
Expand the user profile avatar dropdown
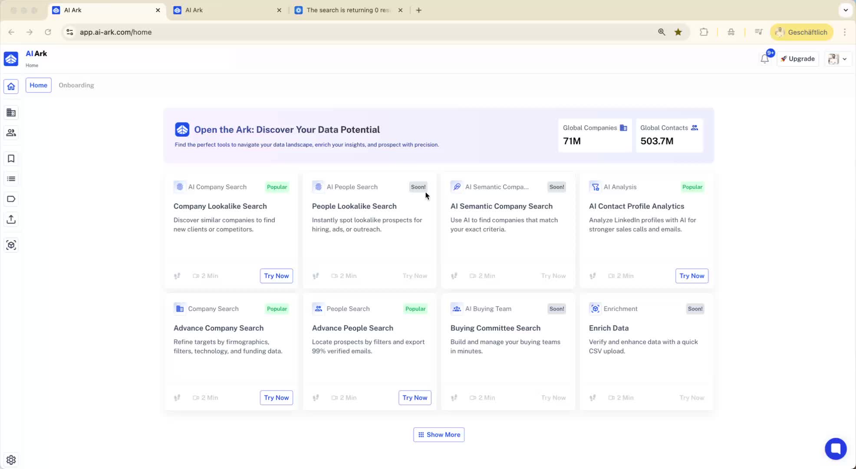pos(838,59)
